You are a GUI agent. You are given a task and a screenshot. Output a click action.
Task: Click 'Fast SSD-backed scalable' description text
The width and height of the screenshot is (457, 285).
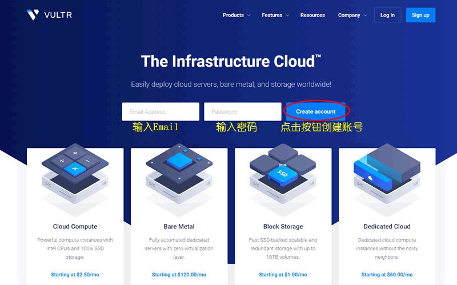pyautogui.click(x=283, y=248)
